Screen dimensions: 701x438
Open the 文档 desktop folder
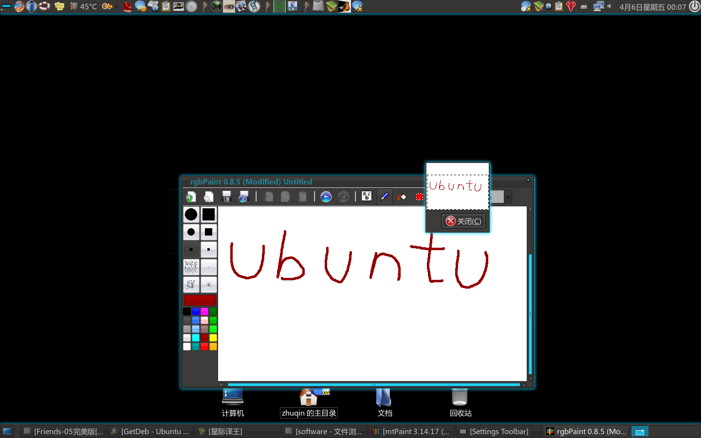pyautogui.click(x=385, y=403)
